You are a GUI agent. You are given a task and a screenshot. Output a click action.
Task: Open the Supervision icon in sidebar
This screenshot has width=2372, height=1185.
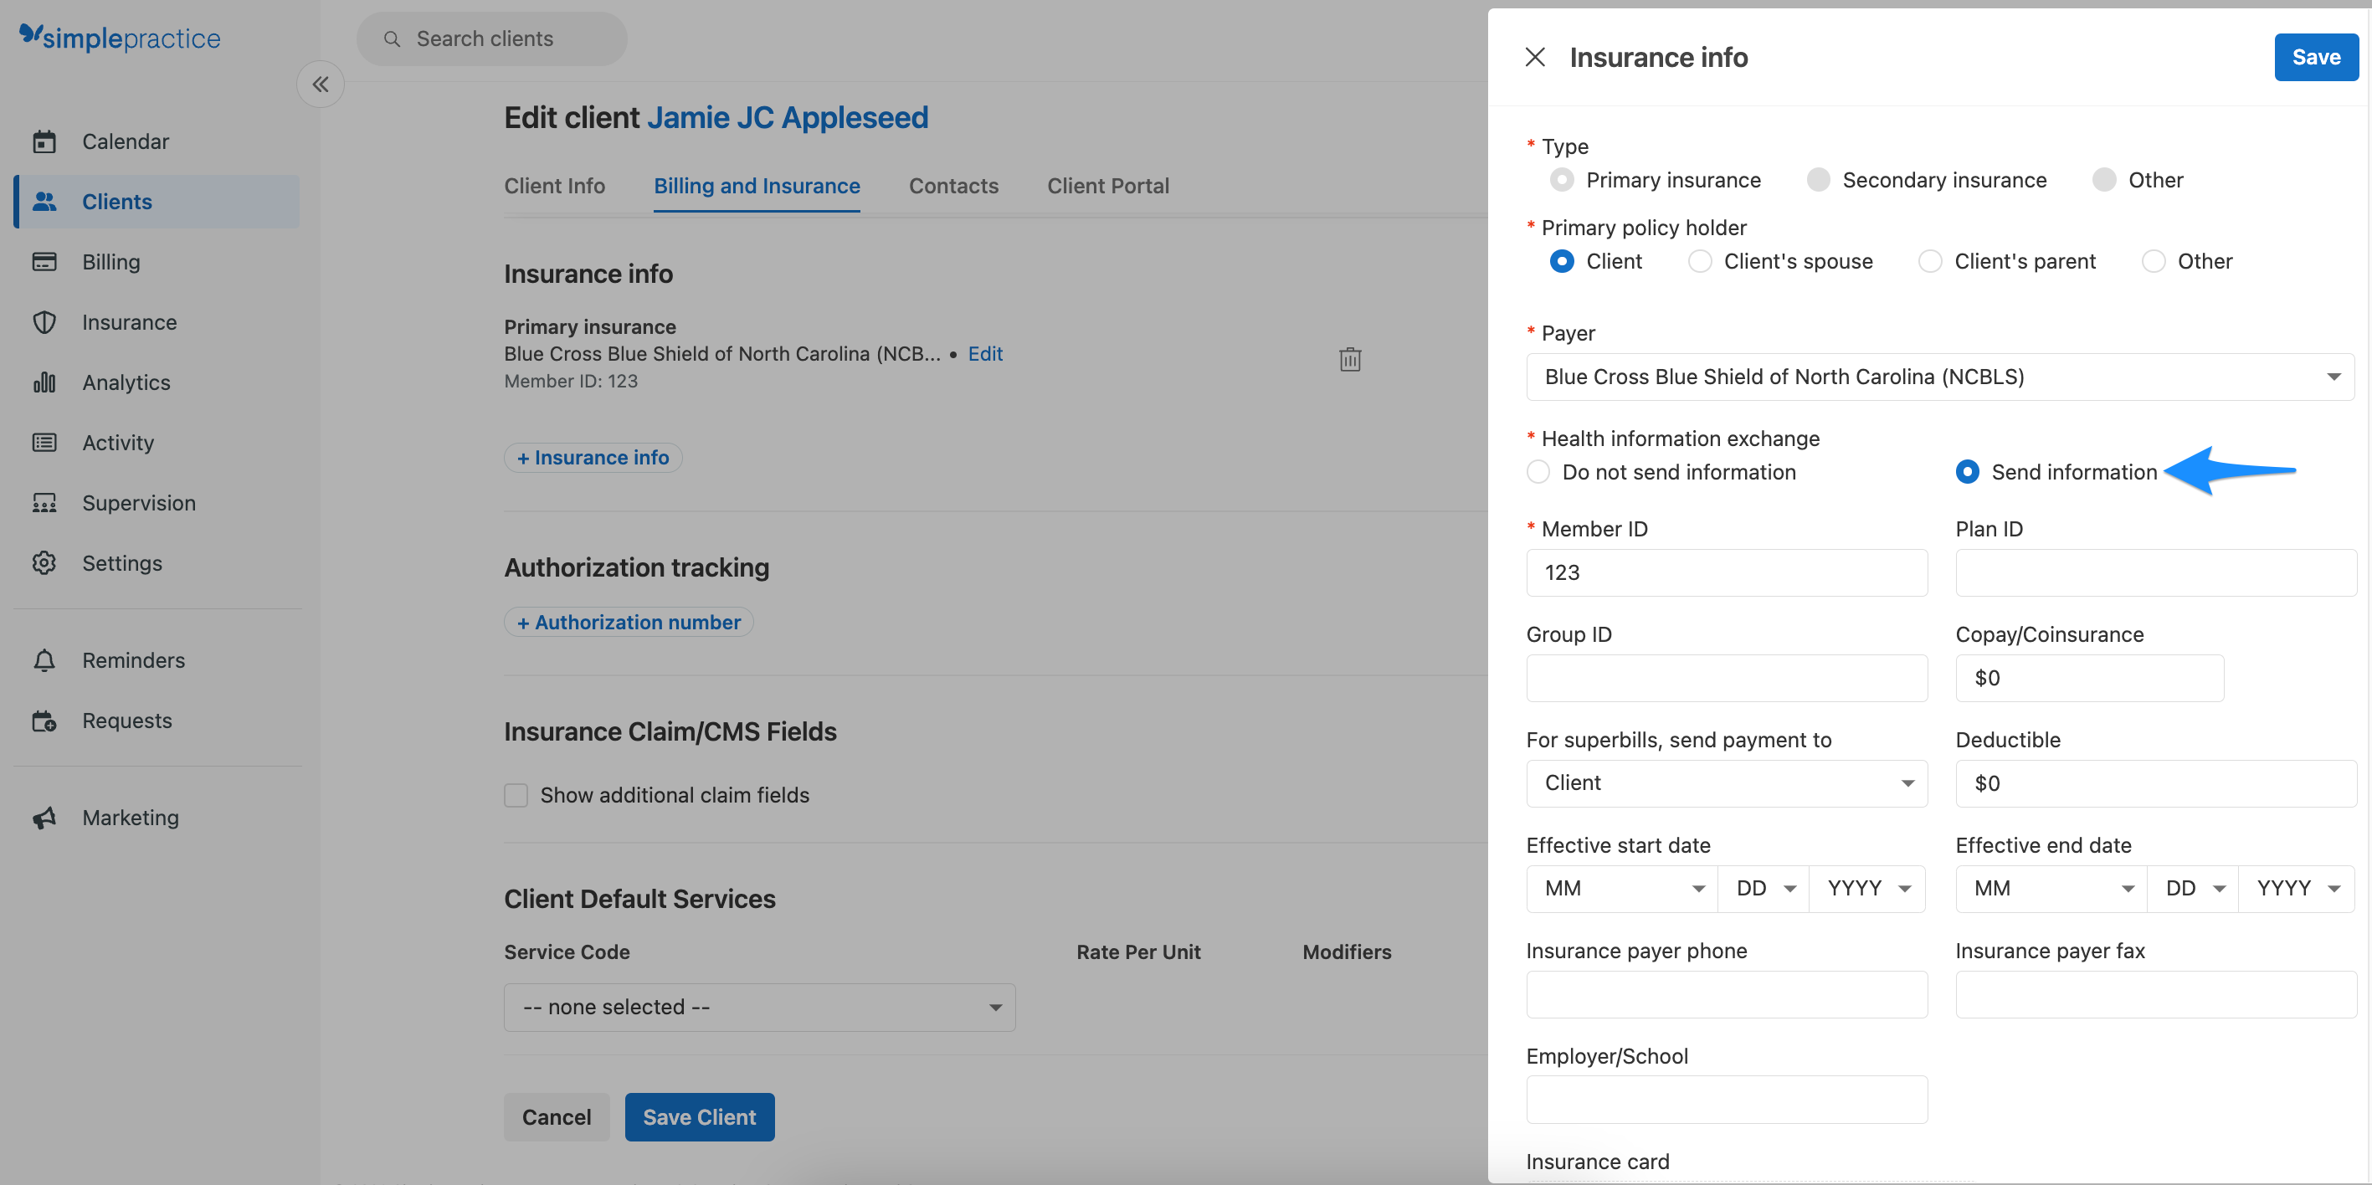(44, 503)
